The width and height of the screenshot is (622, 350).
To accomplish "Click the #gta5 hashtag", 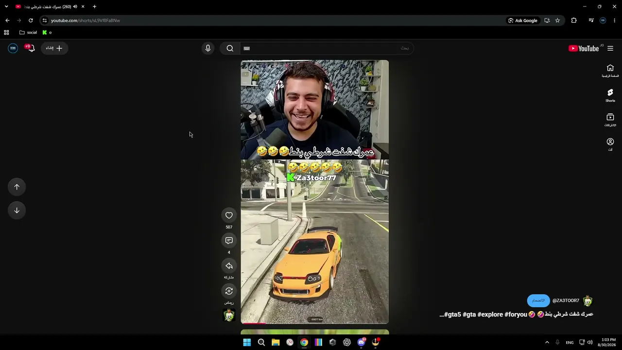I will [x=452, y=315].
